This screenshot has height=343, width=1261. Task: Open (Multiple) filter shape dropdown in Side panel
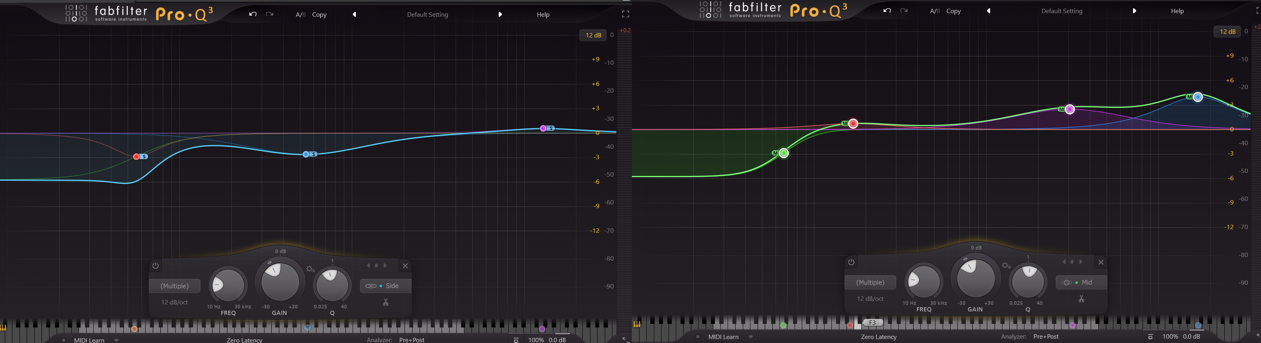[x=175, y=286]
